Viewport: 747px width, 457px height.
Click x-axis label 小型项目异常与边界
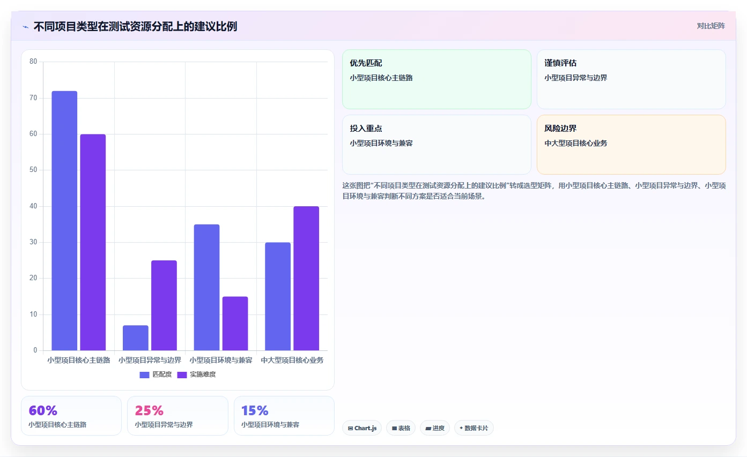(x=150, y=360)
